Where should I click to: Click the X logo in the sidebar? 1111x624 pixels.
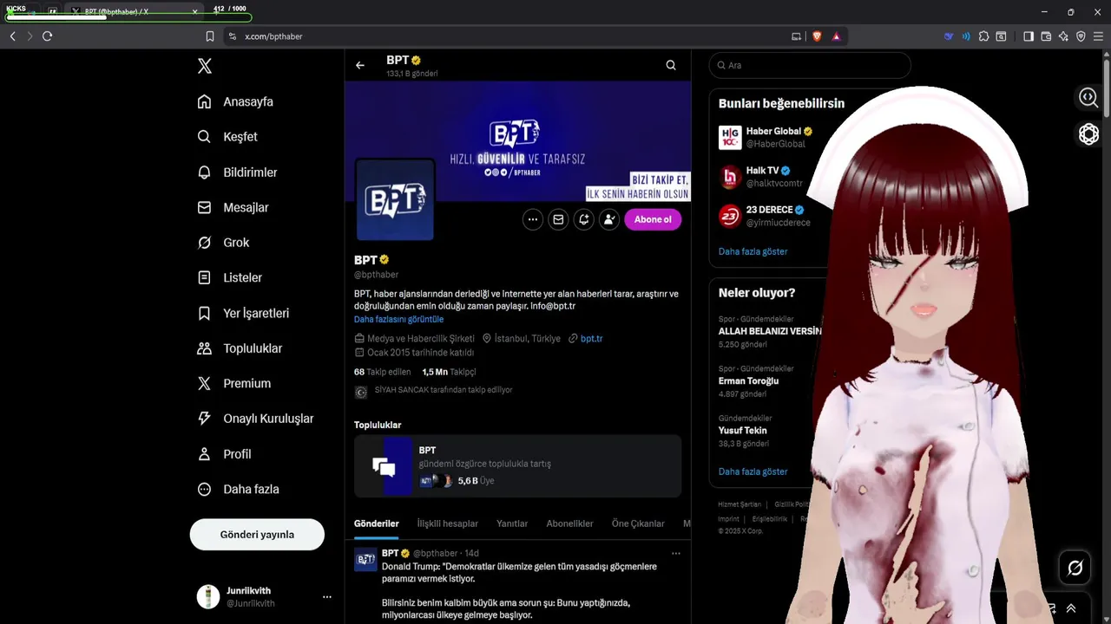click(204, 66)
